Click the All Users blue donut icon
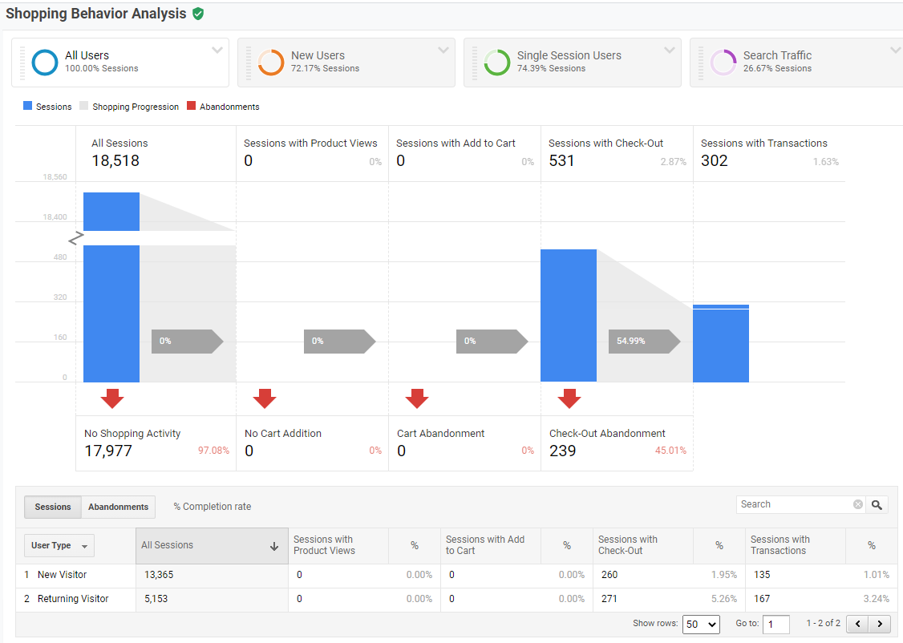903x643 pixels. click(x=44, y=61)
